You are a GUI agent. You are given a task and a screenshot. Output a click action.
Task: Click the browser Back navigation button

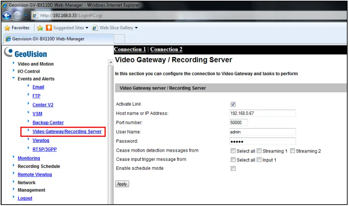tap(7, 15)
